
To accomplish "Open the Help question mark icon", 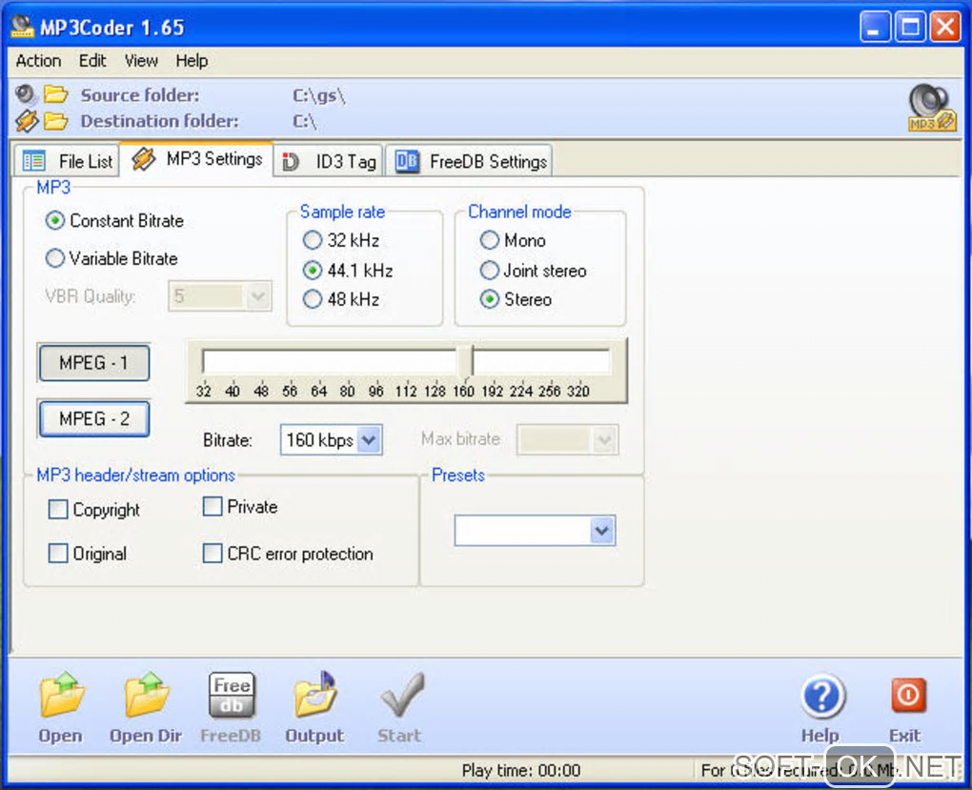I will tap(822, 697).
